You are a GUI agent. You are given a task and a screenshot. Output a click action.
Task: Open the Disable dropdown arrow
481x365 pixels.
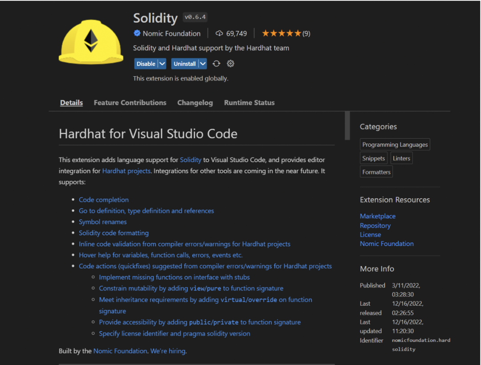162,64
